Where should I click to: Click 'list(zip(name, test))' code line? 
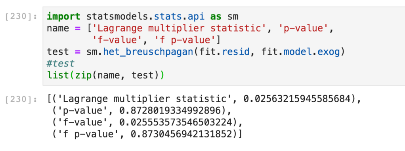[x=105, y=75]
